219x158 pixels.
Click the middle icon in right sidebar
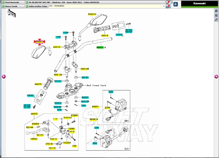pos(216,15)
